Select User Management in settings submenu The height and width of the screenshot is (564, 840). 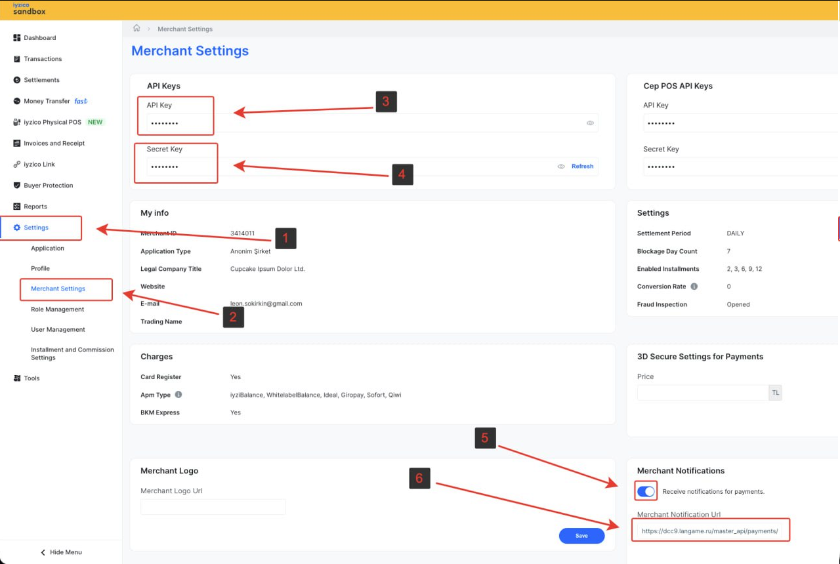58,330
